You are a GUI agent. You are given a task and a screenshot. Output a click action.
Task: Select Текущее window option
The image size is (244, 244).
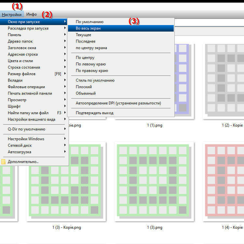coord(121,35)
